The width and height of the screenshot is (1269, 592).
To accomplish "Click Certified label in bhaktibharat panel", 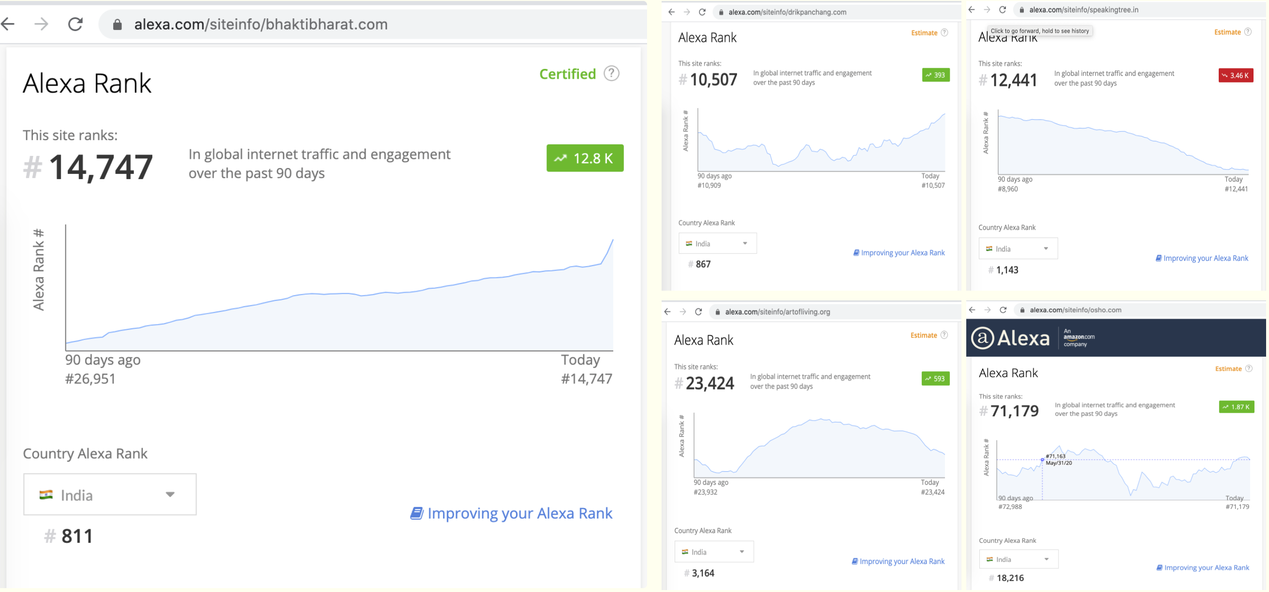I will coord(567,74).
